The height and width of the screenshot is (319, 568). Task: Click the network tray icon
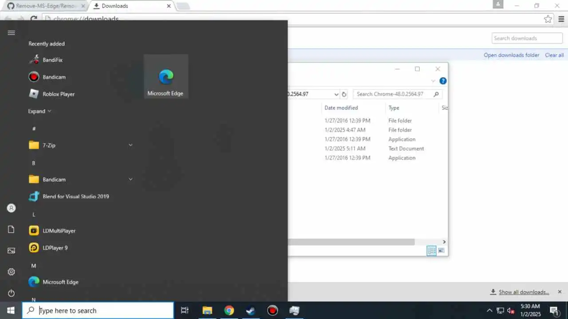click(x=500, y=311)
